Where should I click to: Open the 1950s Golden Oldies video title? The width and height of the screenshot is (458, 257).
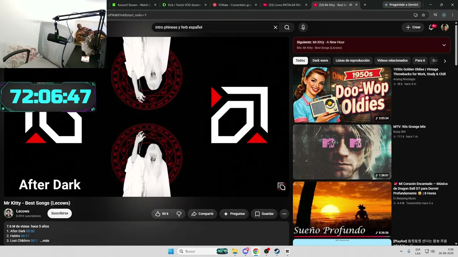(419, 72)
